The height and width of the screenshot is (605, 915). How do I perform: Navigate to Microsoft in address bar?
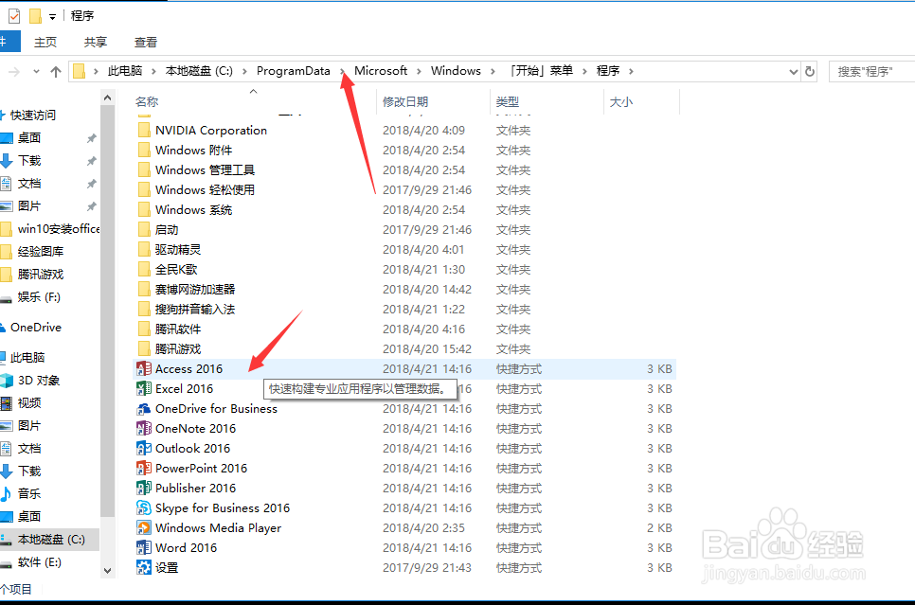pos(381,71)
